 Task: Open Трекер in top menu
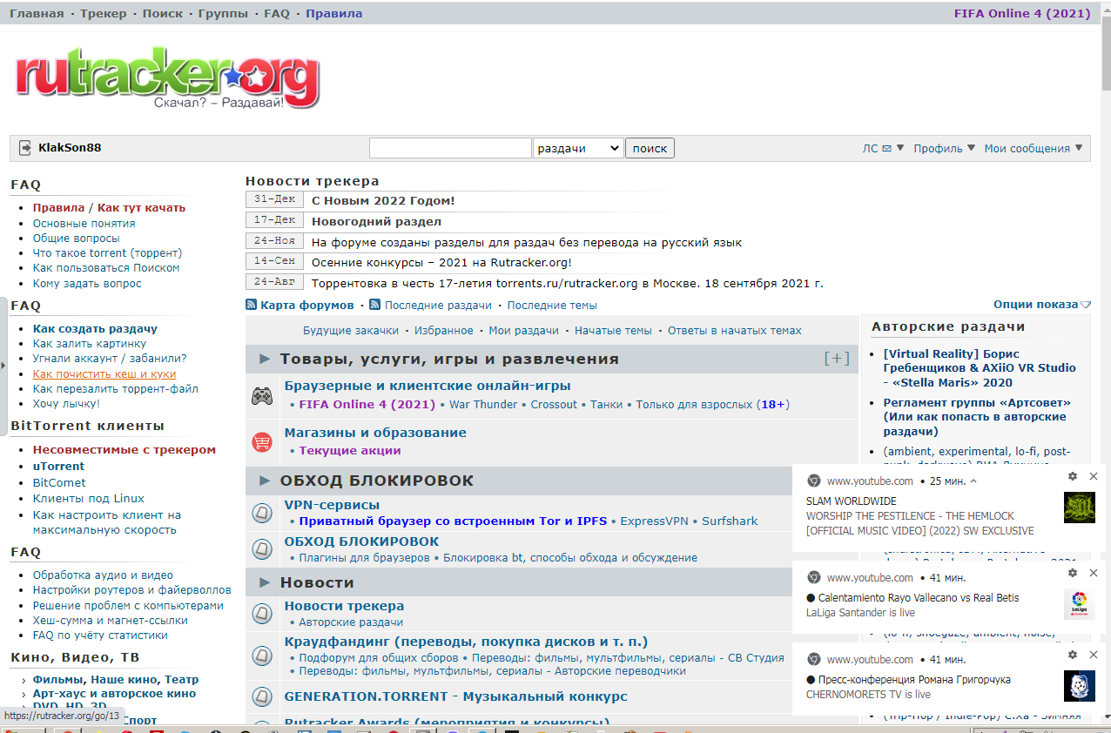tap(103, 13)
